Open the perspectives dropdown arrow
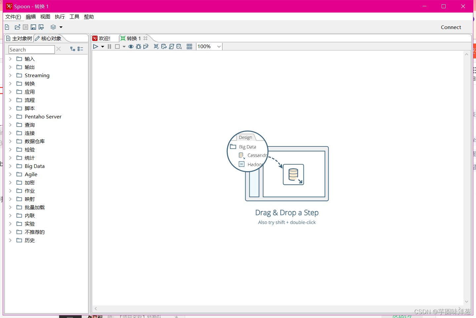This screenshot has width=476, height=318. (x=61, y=27)
